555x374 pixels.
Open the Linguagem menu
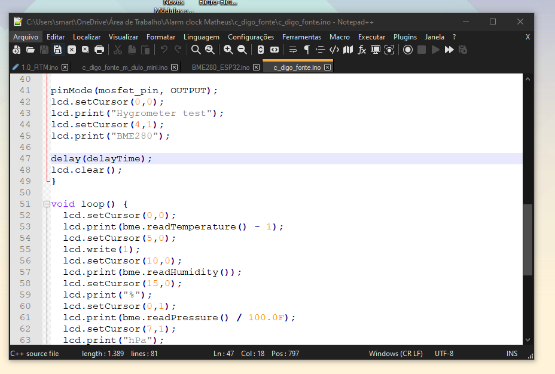[x=202, y=37]
